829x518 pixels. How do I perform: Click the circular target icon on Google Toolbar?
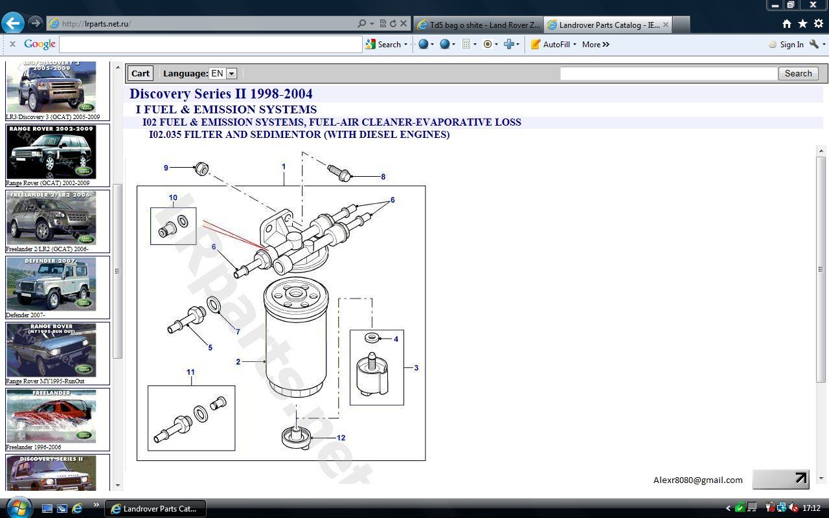click(x=487, y=44)
